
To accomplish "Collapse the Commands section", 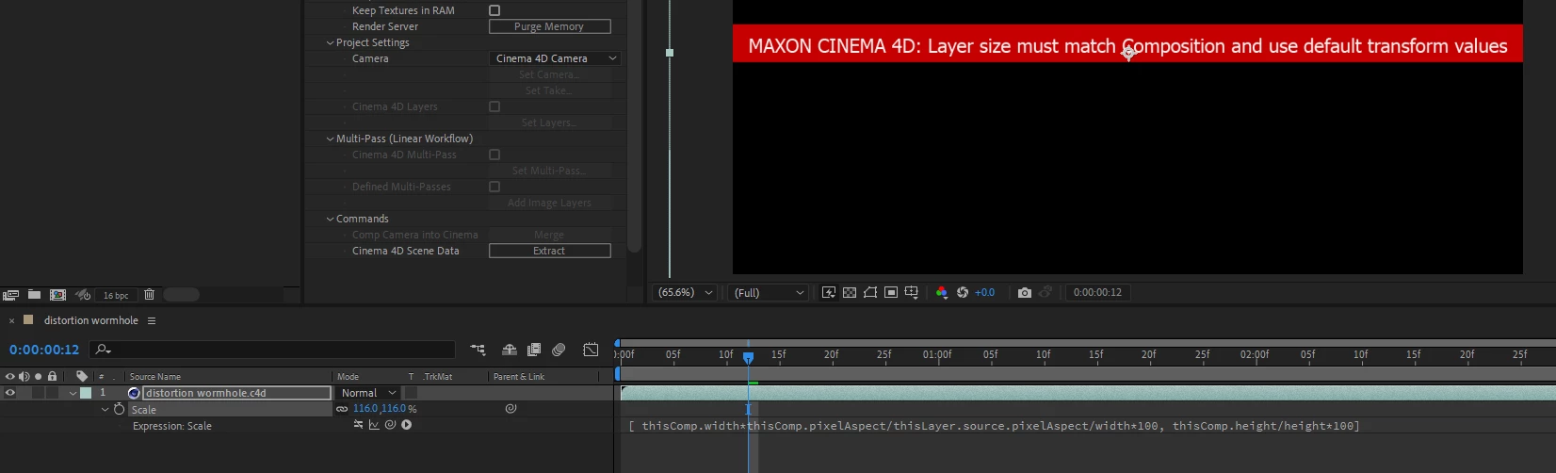I will [x=330, y=219].
